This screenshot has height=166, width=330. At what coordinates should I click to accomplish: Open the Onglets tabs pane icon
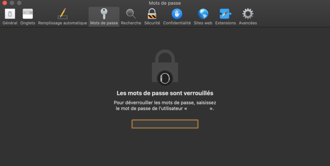[28, 14]
